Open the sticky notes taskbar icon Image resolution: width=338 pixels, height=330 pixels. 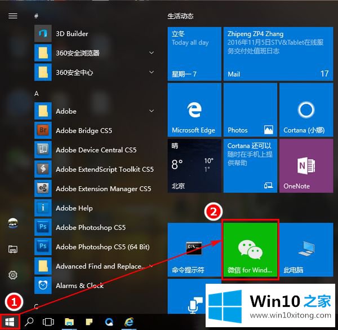[x=89, y=322]
